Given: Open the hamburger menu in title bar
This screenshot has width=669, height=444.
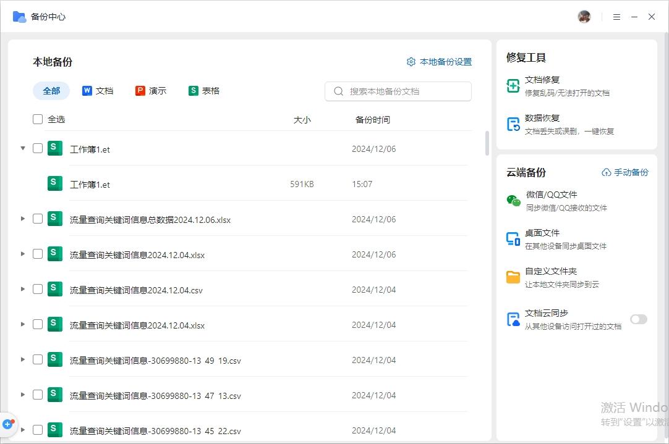Looking at the screenshot, I should click(616, 17).
